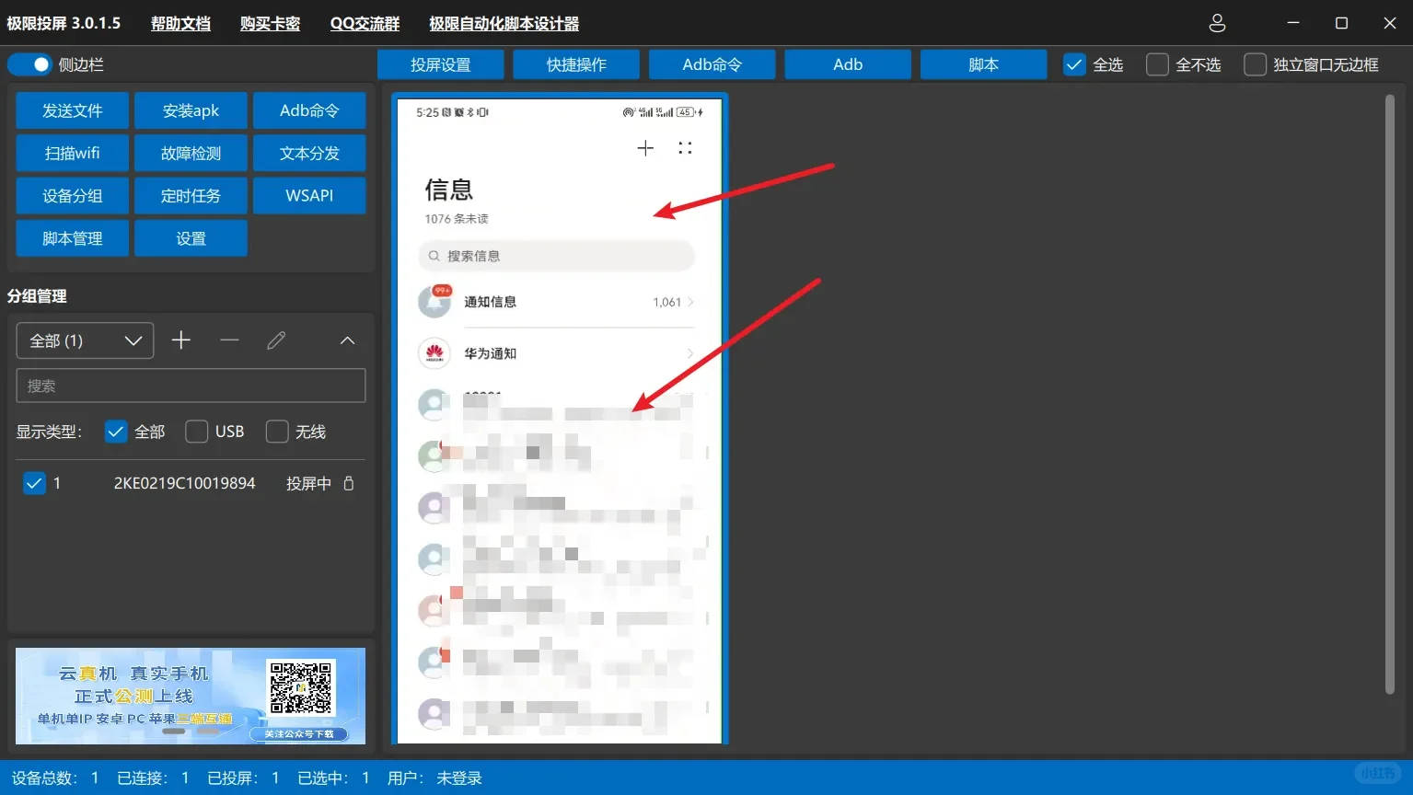Click the phone icon next to 投屏中 status

point(349,482)
